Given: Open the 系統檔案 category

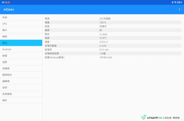Looking at the screenshot, I should (x=21, y=94).
